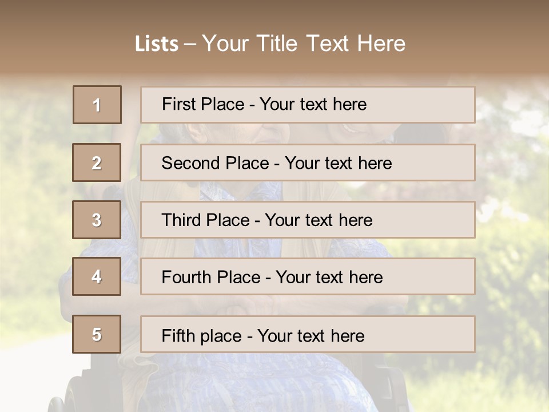Select the Second Place text bar
The height and width of the screenshot is (412, 549).
(x=308, y=163)
